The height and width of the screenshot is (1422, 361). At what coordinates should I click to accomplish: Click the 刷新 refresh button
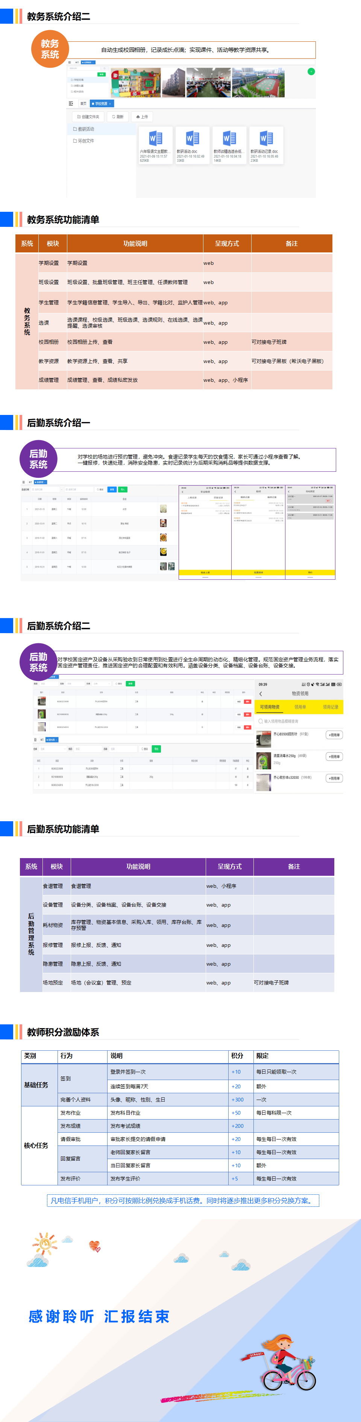click(x=118, y=117)
